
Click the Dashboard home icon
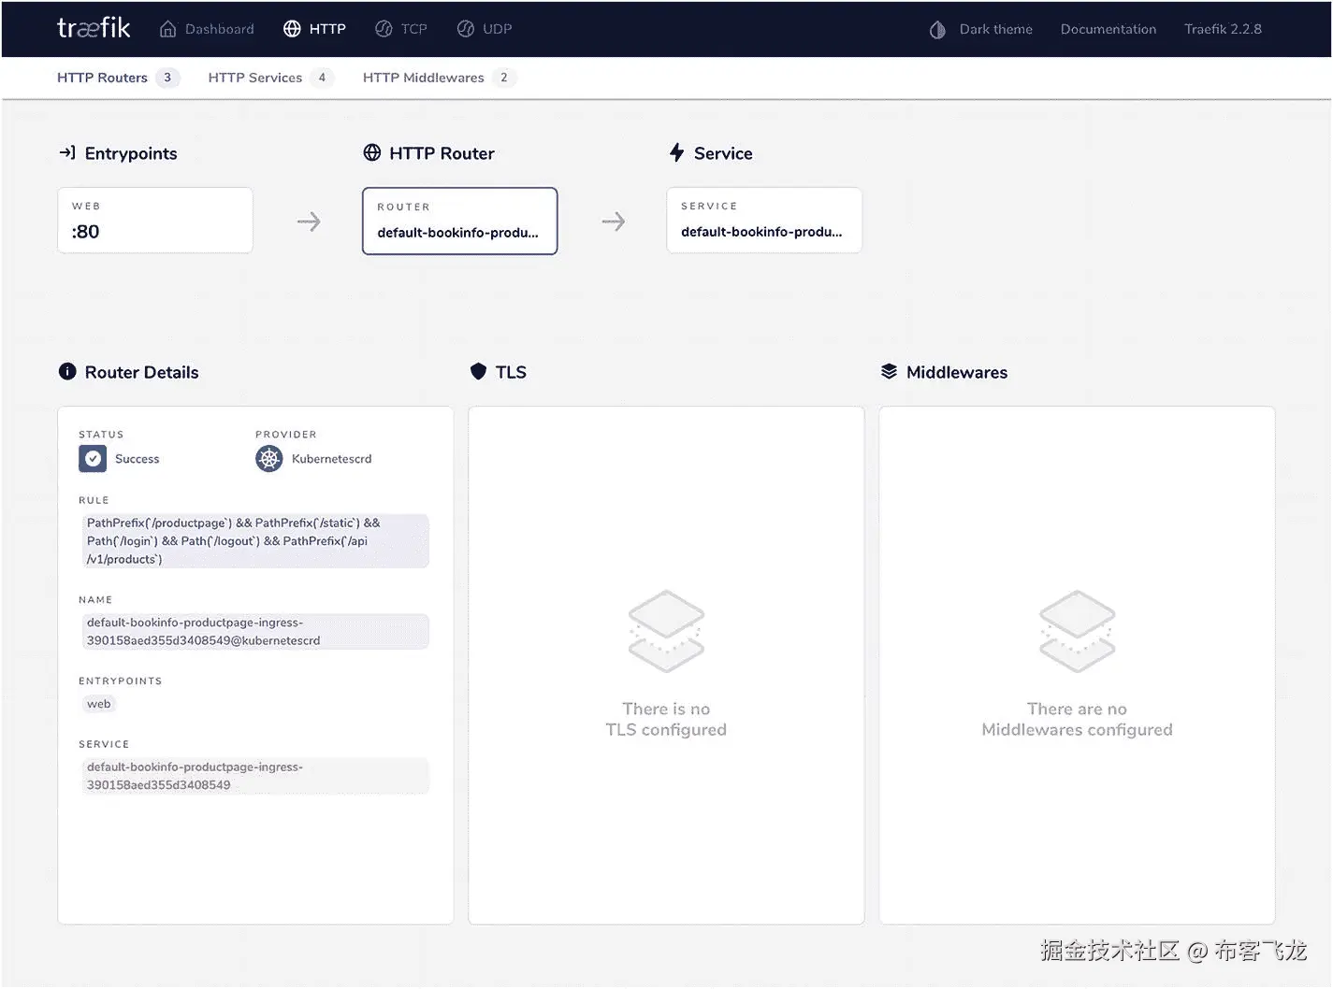[167, 29]
